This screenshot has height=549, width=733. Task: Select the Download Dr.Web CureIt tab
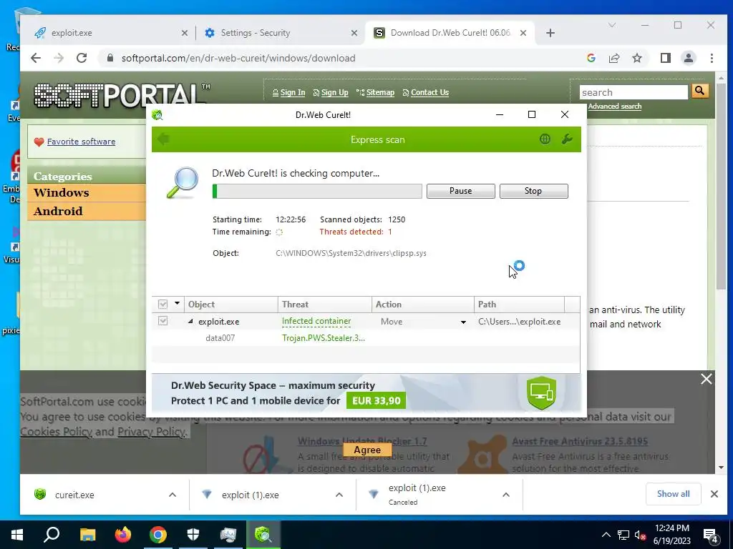pyautogui.click(x=449, y=33)
